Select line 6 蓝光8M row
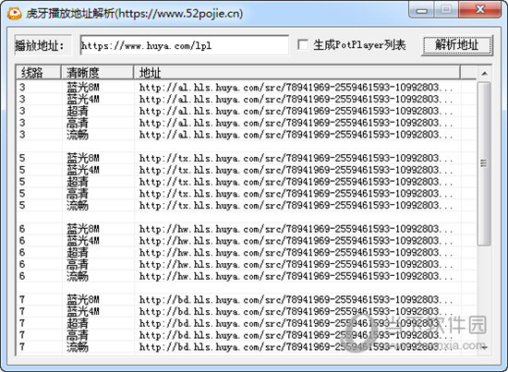This screenshot has width=508, height=372. [247, 229]
